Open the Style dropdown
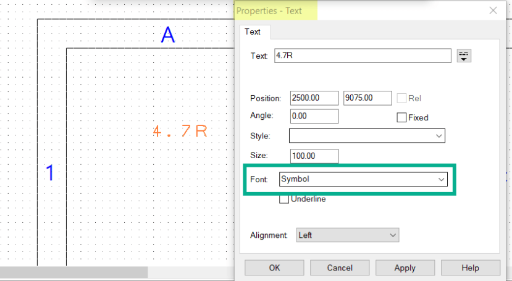This screenshot has width=512, height=281. (x=367, y=136)
